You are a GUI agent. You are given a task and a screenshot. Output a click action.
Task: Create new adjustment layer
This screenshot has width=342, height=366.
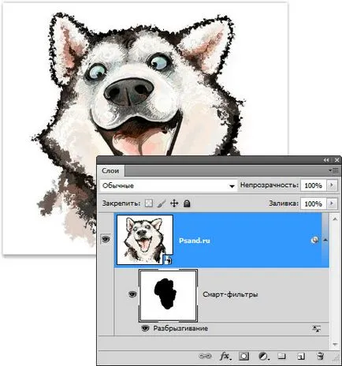pos(263,357)
